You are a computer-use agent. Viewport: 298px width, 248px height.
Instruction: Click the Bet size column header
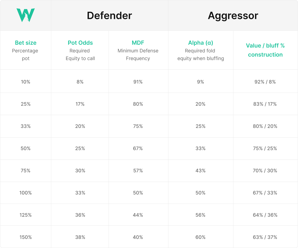[x=25, y=43]
